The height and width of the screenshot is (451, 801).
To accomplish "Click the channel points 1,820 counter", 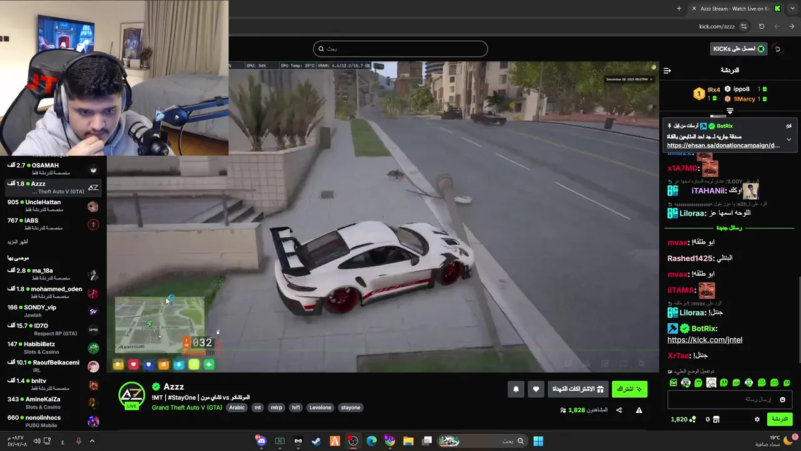I will tap(683, 419).
